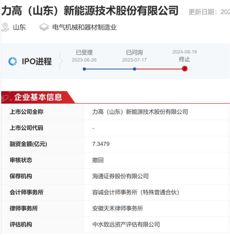Click the 更新日期 label
The height and width of the screenshot is (235, 230).
coord(203,12)
